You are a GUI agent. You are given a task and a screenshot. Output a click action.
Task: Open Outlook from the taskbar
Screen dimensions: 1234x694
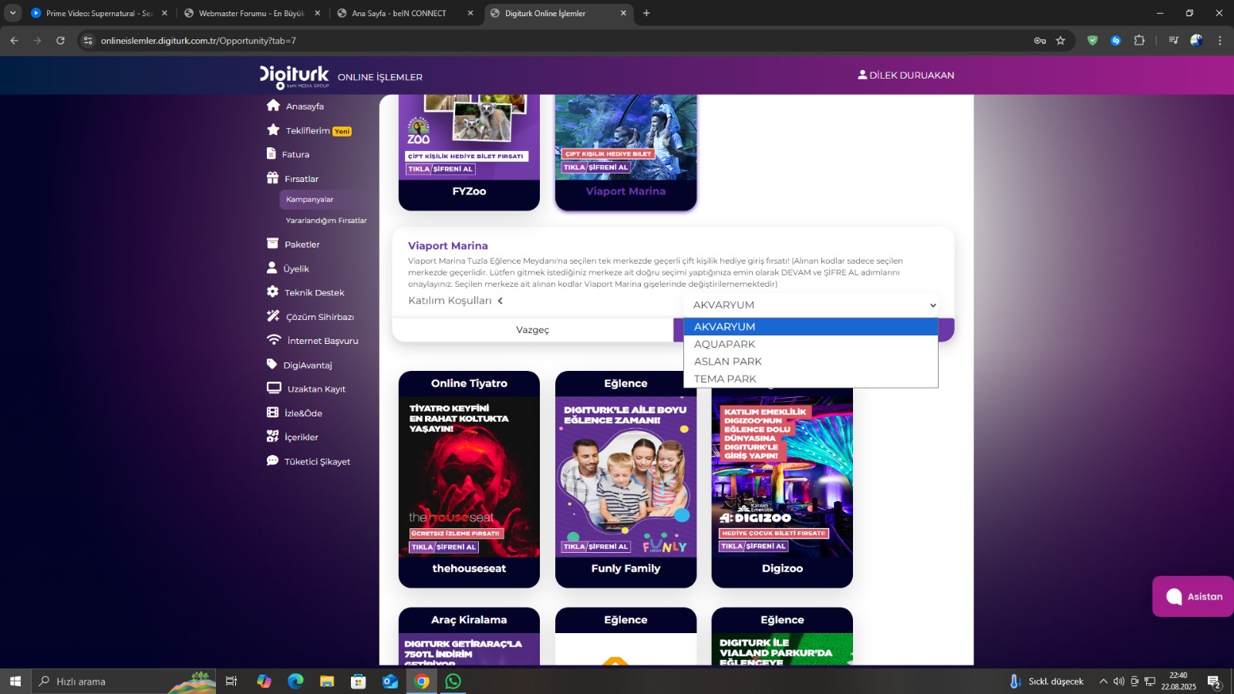[390, 681]
